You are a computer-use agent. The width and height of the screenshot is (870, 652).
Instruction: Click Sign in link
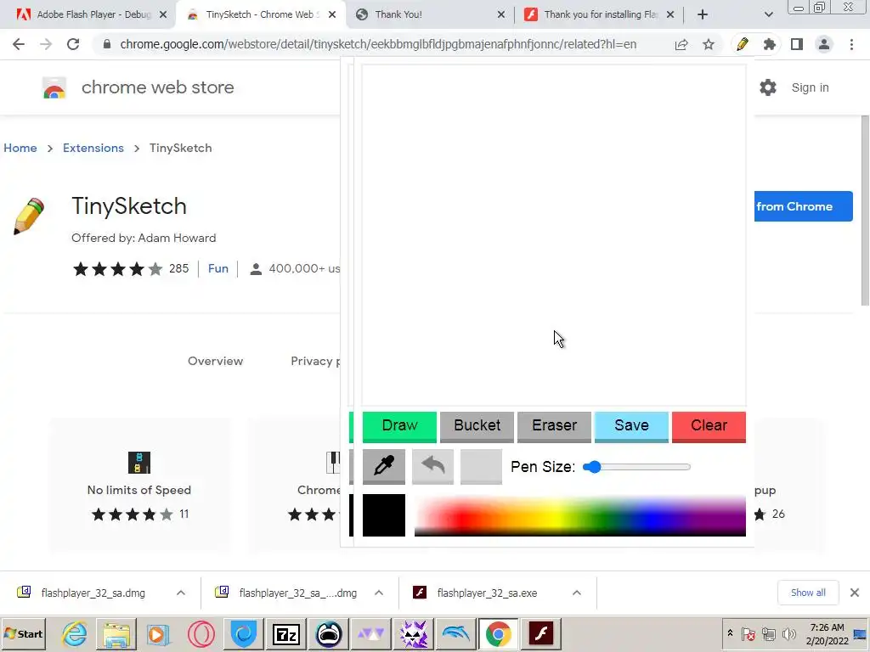coord(810,87)
